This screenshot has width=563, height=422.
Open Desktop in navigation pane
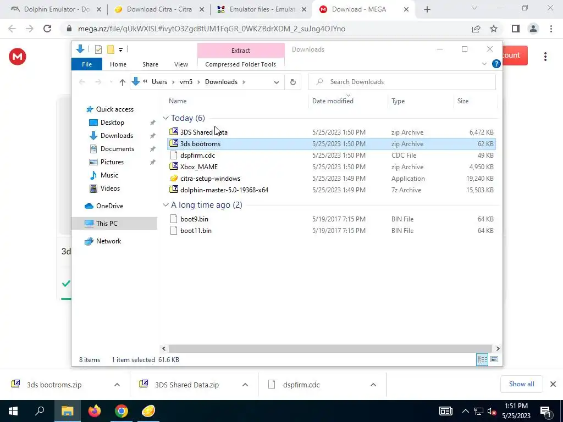tap(112, 123)
